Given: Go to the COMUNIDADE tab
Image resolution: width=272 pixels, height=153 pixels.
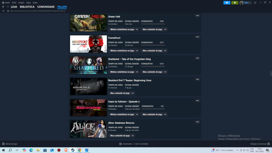Looking at the screenshot, I should [46, 7].
